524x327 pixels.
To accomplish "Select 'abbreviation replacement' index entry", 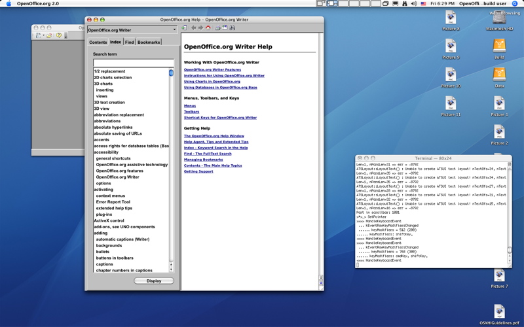I will 119,115.
